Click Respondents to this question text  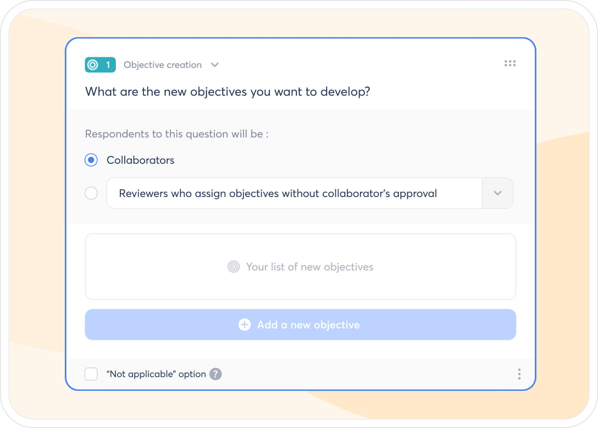[176, 134]
